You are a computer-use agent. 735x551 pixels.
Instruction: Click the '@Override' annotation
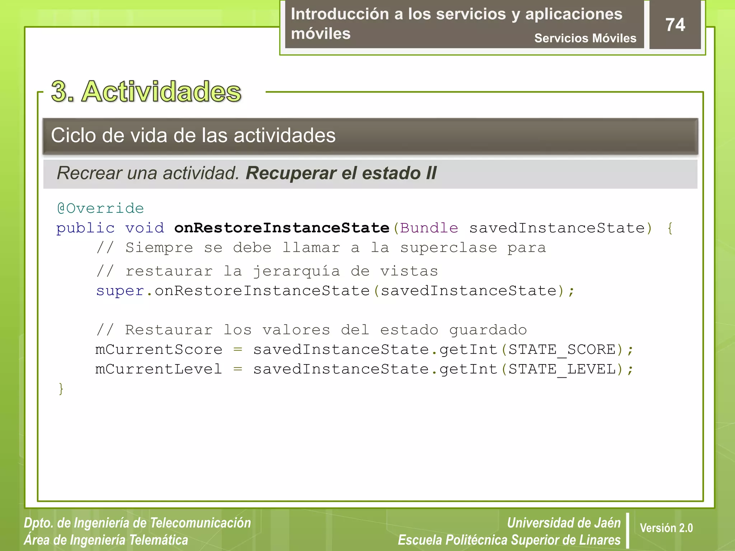pyautogui.click(x=100, y=208)
